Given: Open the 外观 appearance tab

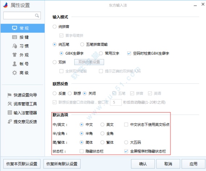Looking at the screenshot, I should click(x=22, y=55).
